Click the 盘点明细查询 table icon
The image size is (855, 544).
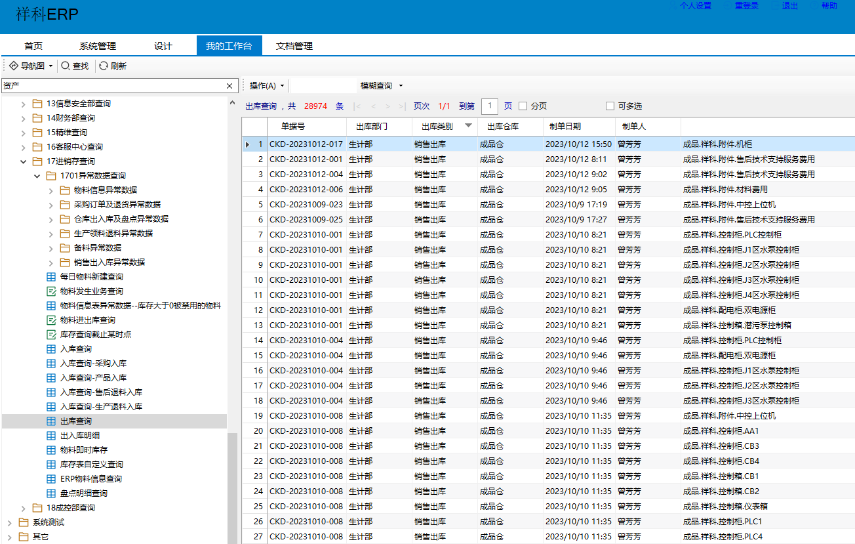[51, 493]
